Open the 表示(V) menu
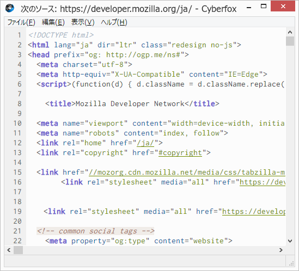299x271 pixels. 83,22
